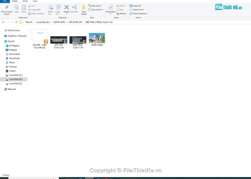Select the PHỐI CẢNH image thumbnail
The image size is (251, 179).
pyautogui.click(x=97, y=38)
